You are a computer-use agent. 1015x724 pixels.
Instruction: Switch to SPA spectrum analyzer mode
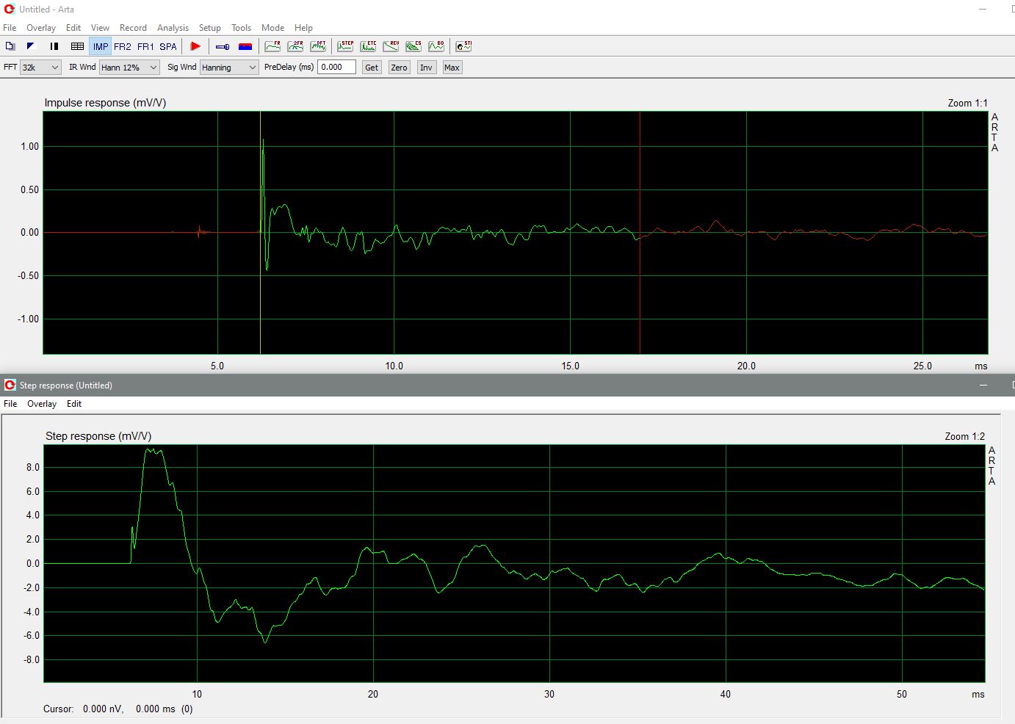pyautogui.click(x=168, y=46)
